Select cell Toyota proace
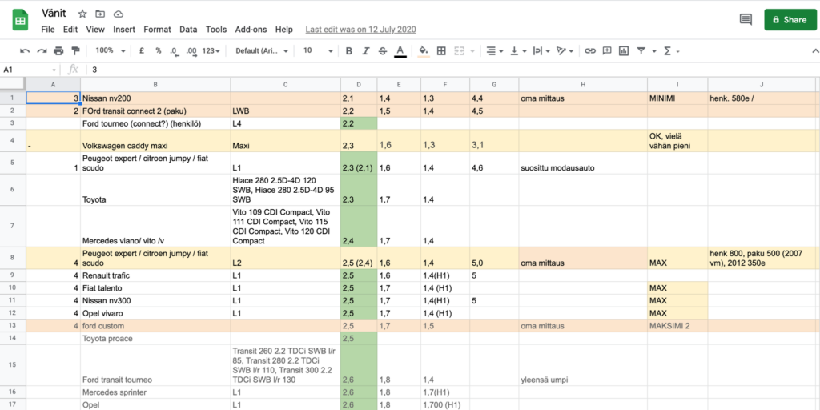Image resolution: width=820 pixels, height=410 pixels. (x=155, y=339)
